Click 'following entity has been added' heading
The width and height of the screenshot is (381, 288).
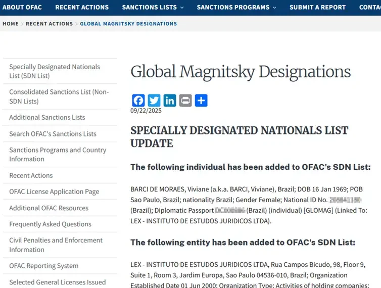click(x=243, y=243)
